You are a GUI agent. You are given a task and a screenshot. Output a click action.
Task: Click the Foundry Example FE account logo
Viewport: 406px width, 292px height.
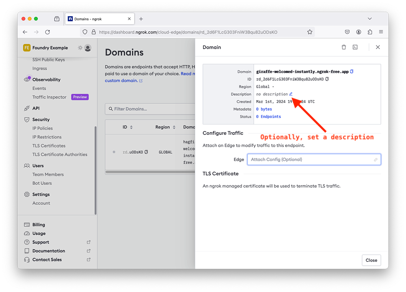(x=27, y=48)
